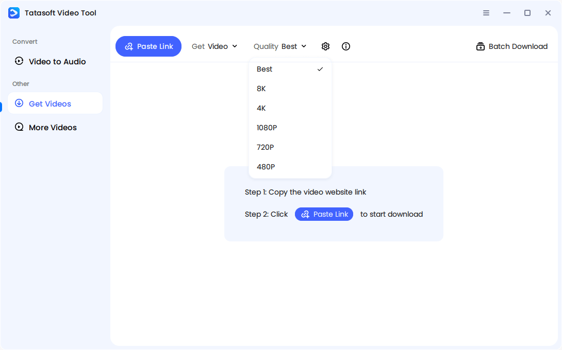Open the settings gear icon

(x=325, y=46)
